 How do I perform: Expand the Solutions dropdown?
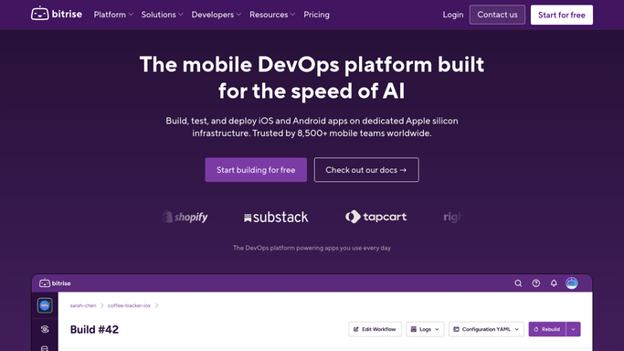tap(162, 15)
